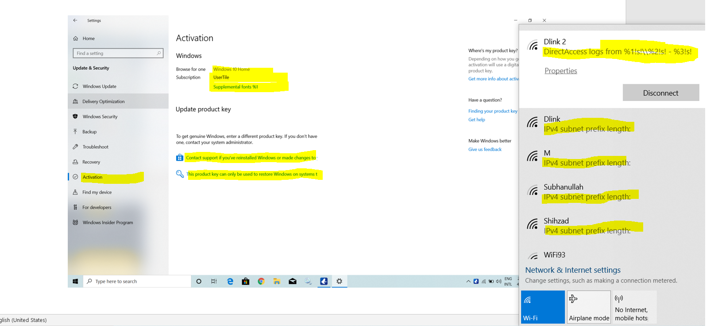The height and width of the screenshot is (326, 714).
Task: Click ENG INTL language indicator
Action: click(x=508, y=282)
